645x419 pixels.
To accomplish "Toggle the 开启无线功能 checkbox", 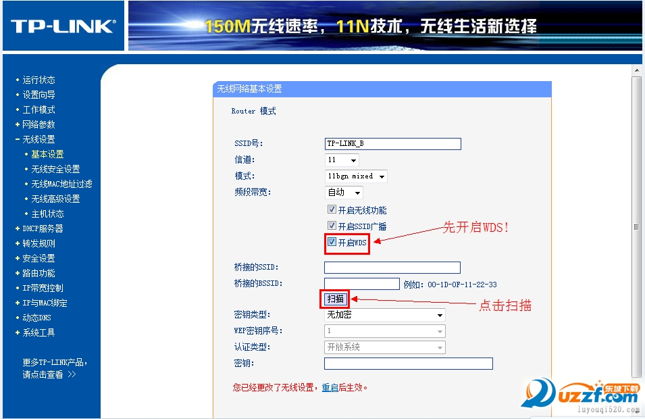I will [x=332, y=210].
